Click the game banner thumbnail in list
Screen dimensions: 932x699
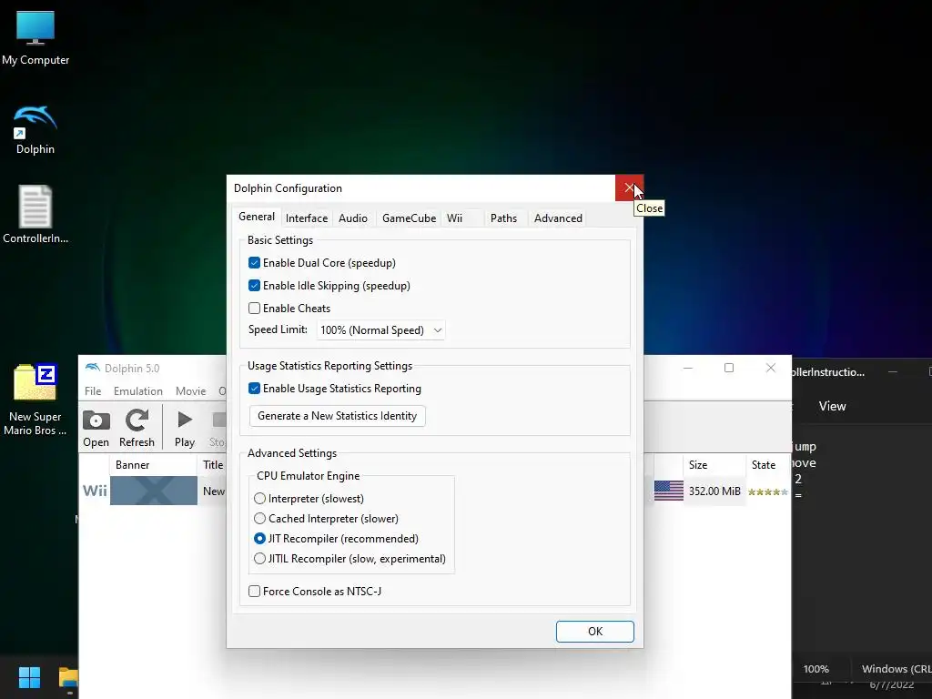point(153,491)
